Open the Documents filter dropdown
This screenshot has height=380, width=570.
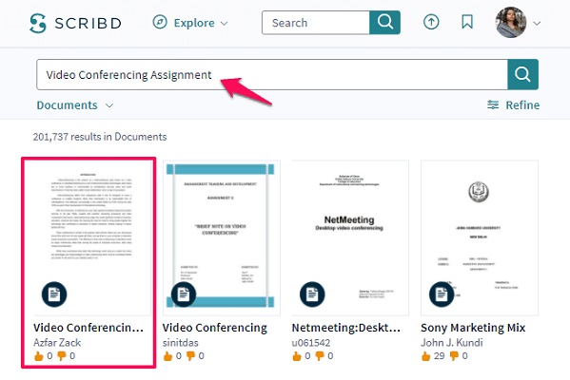75,105
